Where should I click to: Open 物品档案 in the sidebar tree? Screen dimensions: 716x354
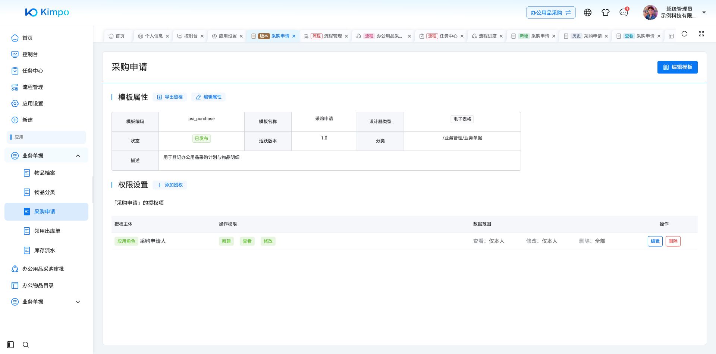pos(46,173)
